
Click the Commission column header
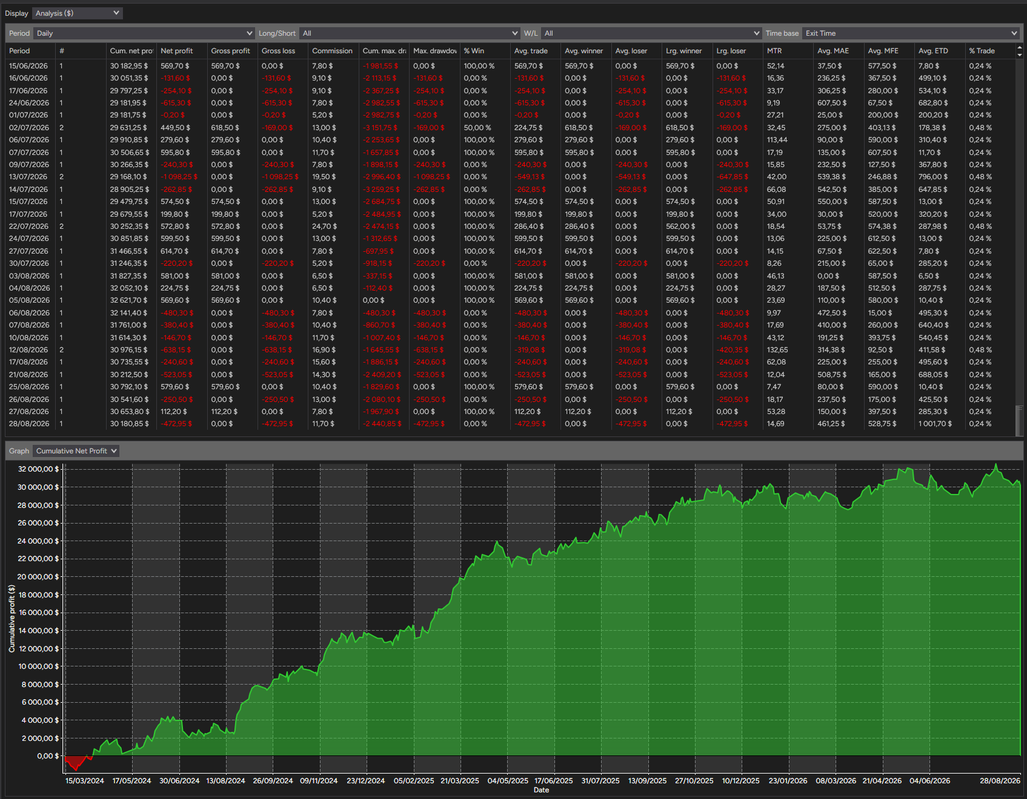(333, 51)
